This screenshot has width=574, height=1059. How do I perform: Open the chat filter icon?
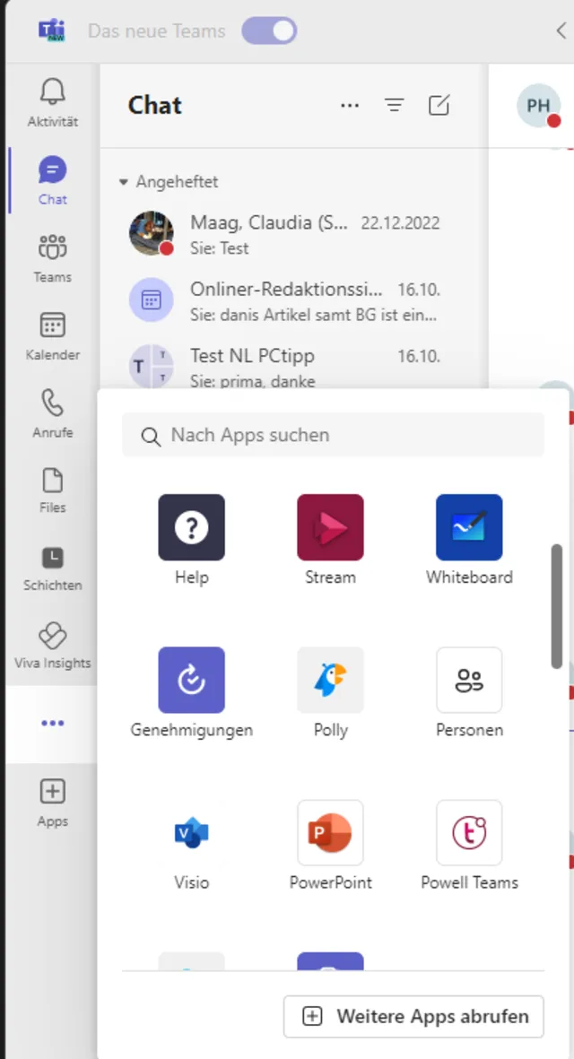(x=395, y=105)
